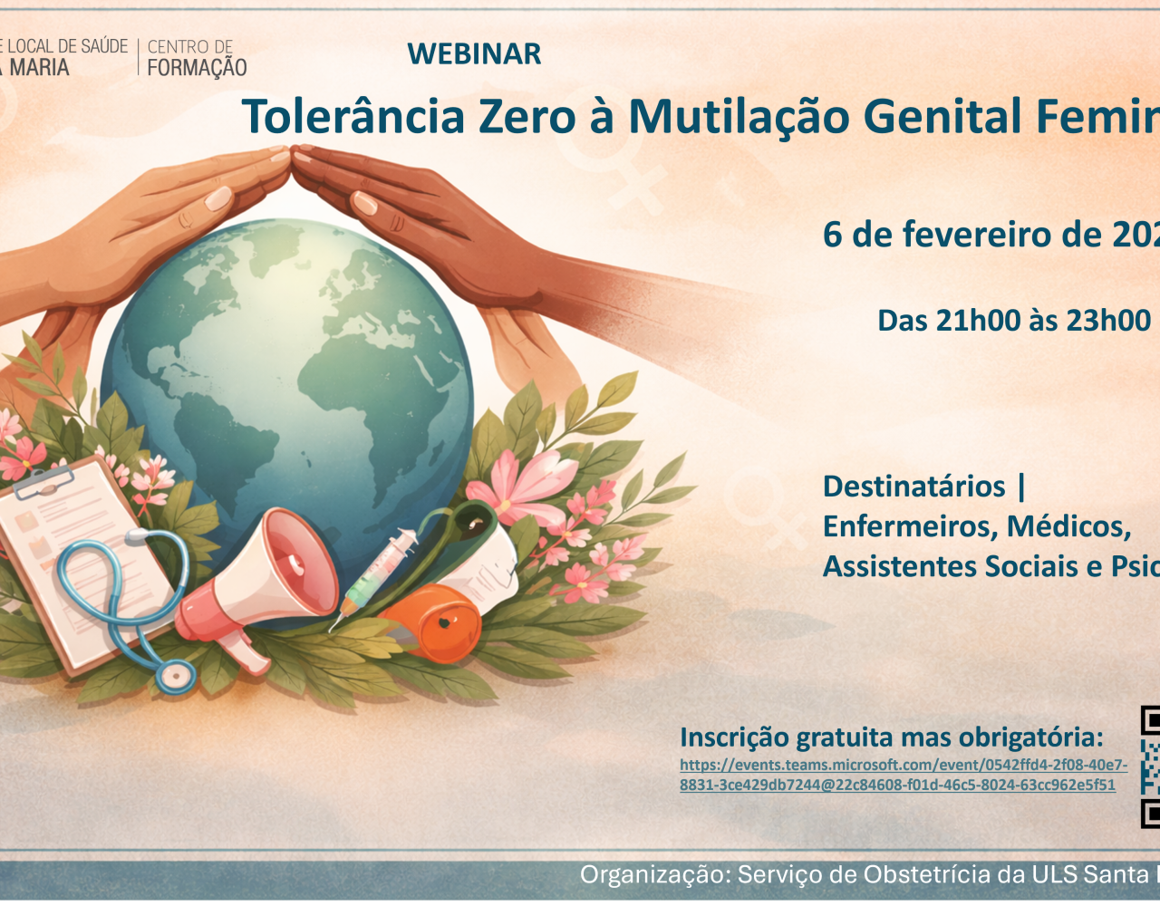Click the Das 21h00 às 23h00 time
The image size is (1160, 906).
point(1014,321)
